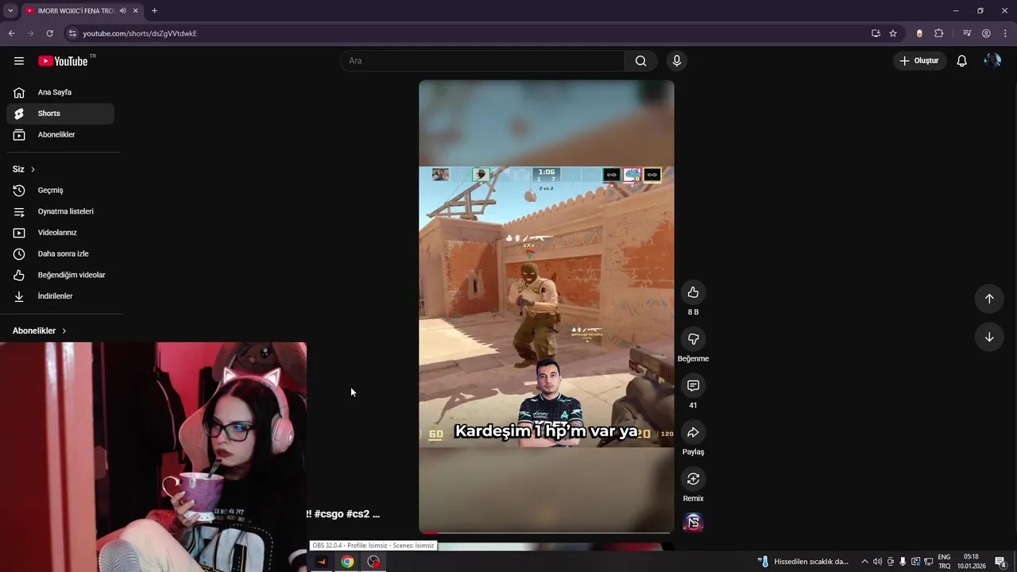This screenshot has width=1017, height=572.
Task: View site information icon
Action: [72, 33]
